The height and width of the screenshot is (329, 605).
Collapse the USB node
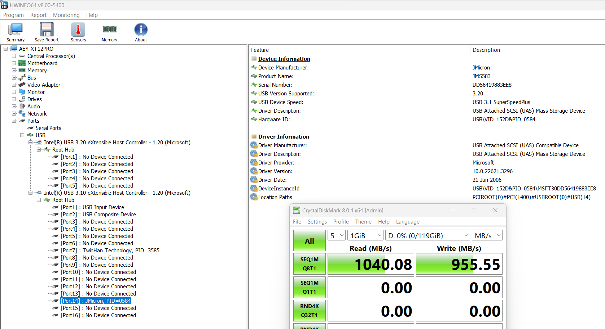pyautogui.click(x=22, y=135)
